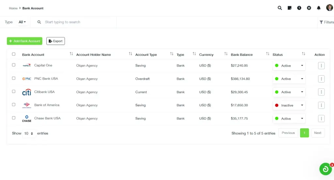Click the Export button
Viewport: 334px width, 180px height.
coord(55,41)
